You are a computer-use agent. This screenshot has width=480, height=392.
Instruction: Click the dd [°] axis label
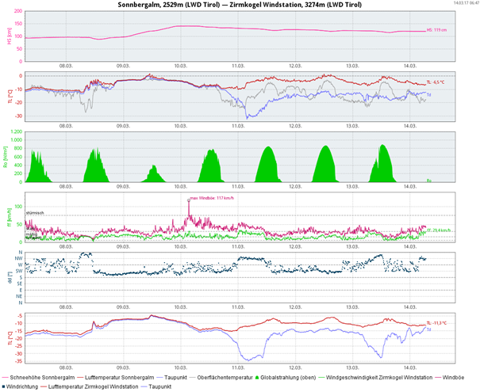pos(10,278)
